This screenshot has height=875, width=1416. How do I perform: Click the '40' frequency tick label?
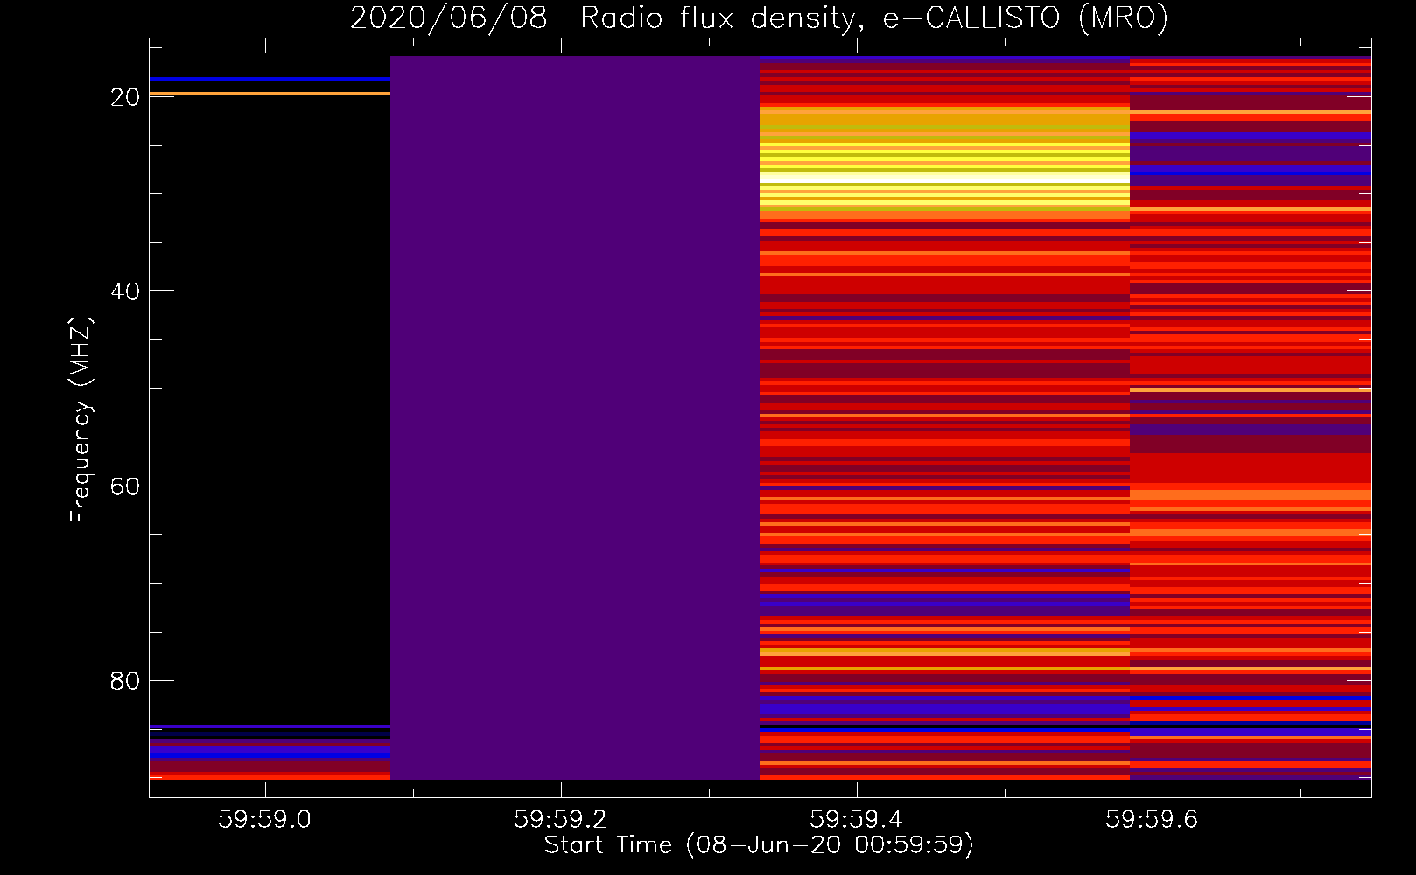pos(125,291)
